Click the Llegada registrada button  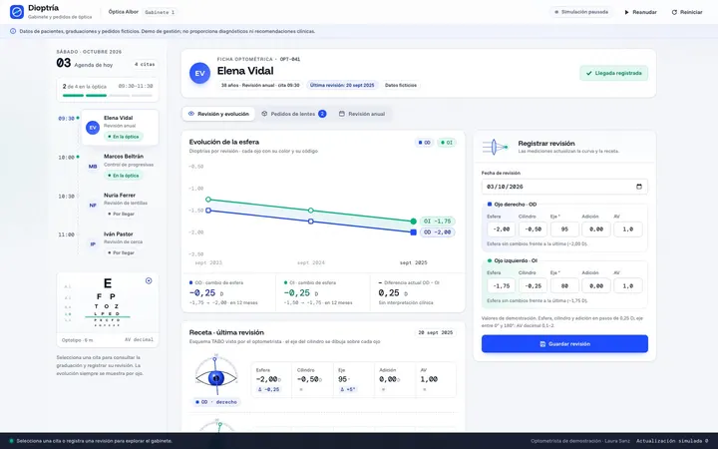(613, 73)
